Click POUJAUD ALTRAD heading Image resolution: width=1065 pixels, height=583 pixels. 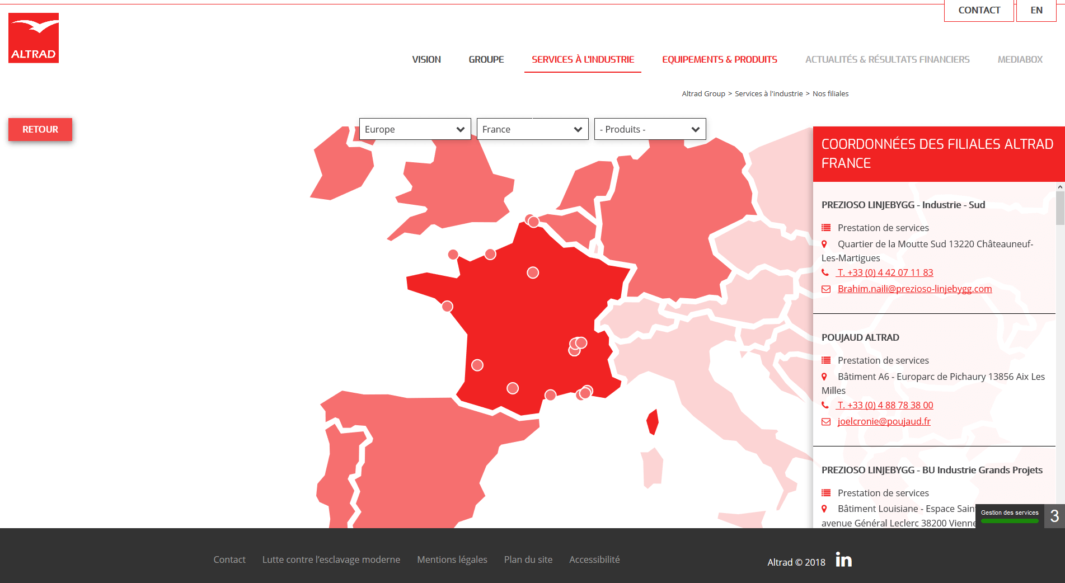(x=860, y=337)
